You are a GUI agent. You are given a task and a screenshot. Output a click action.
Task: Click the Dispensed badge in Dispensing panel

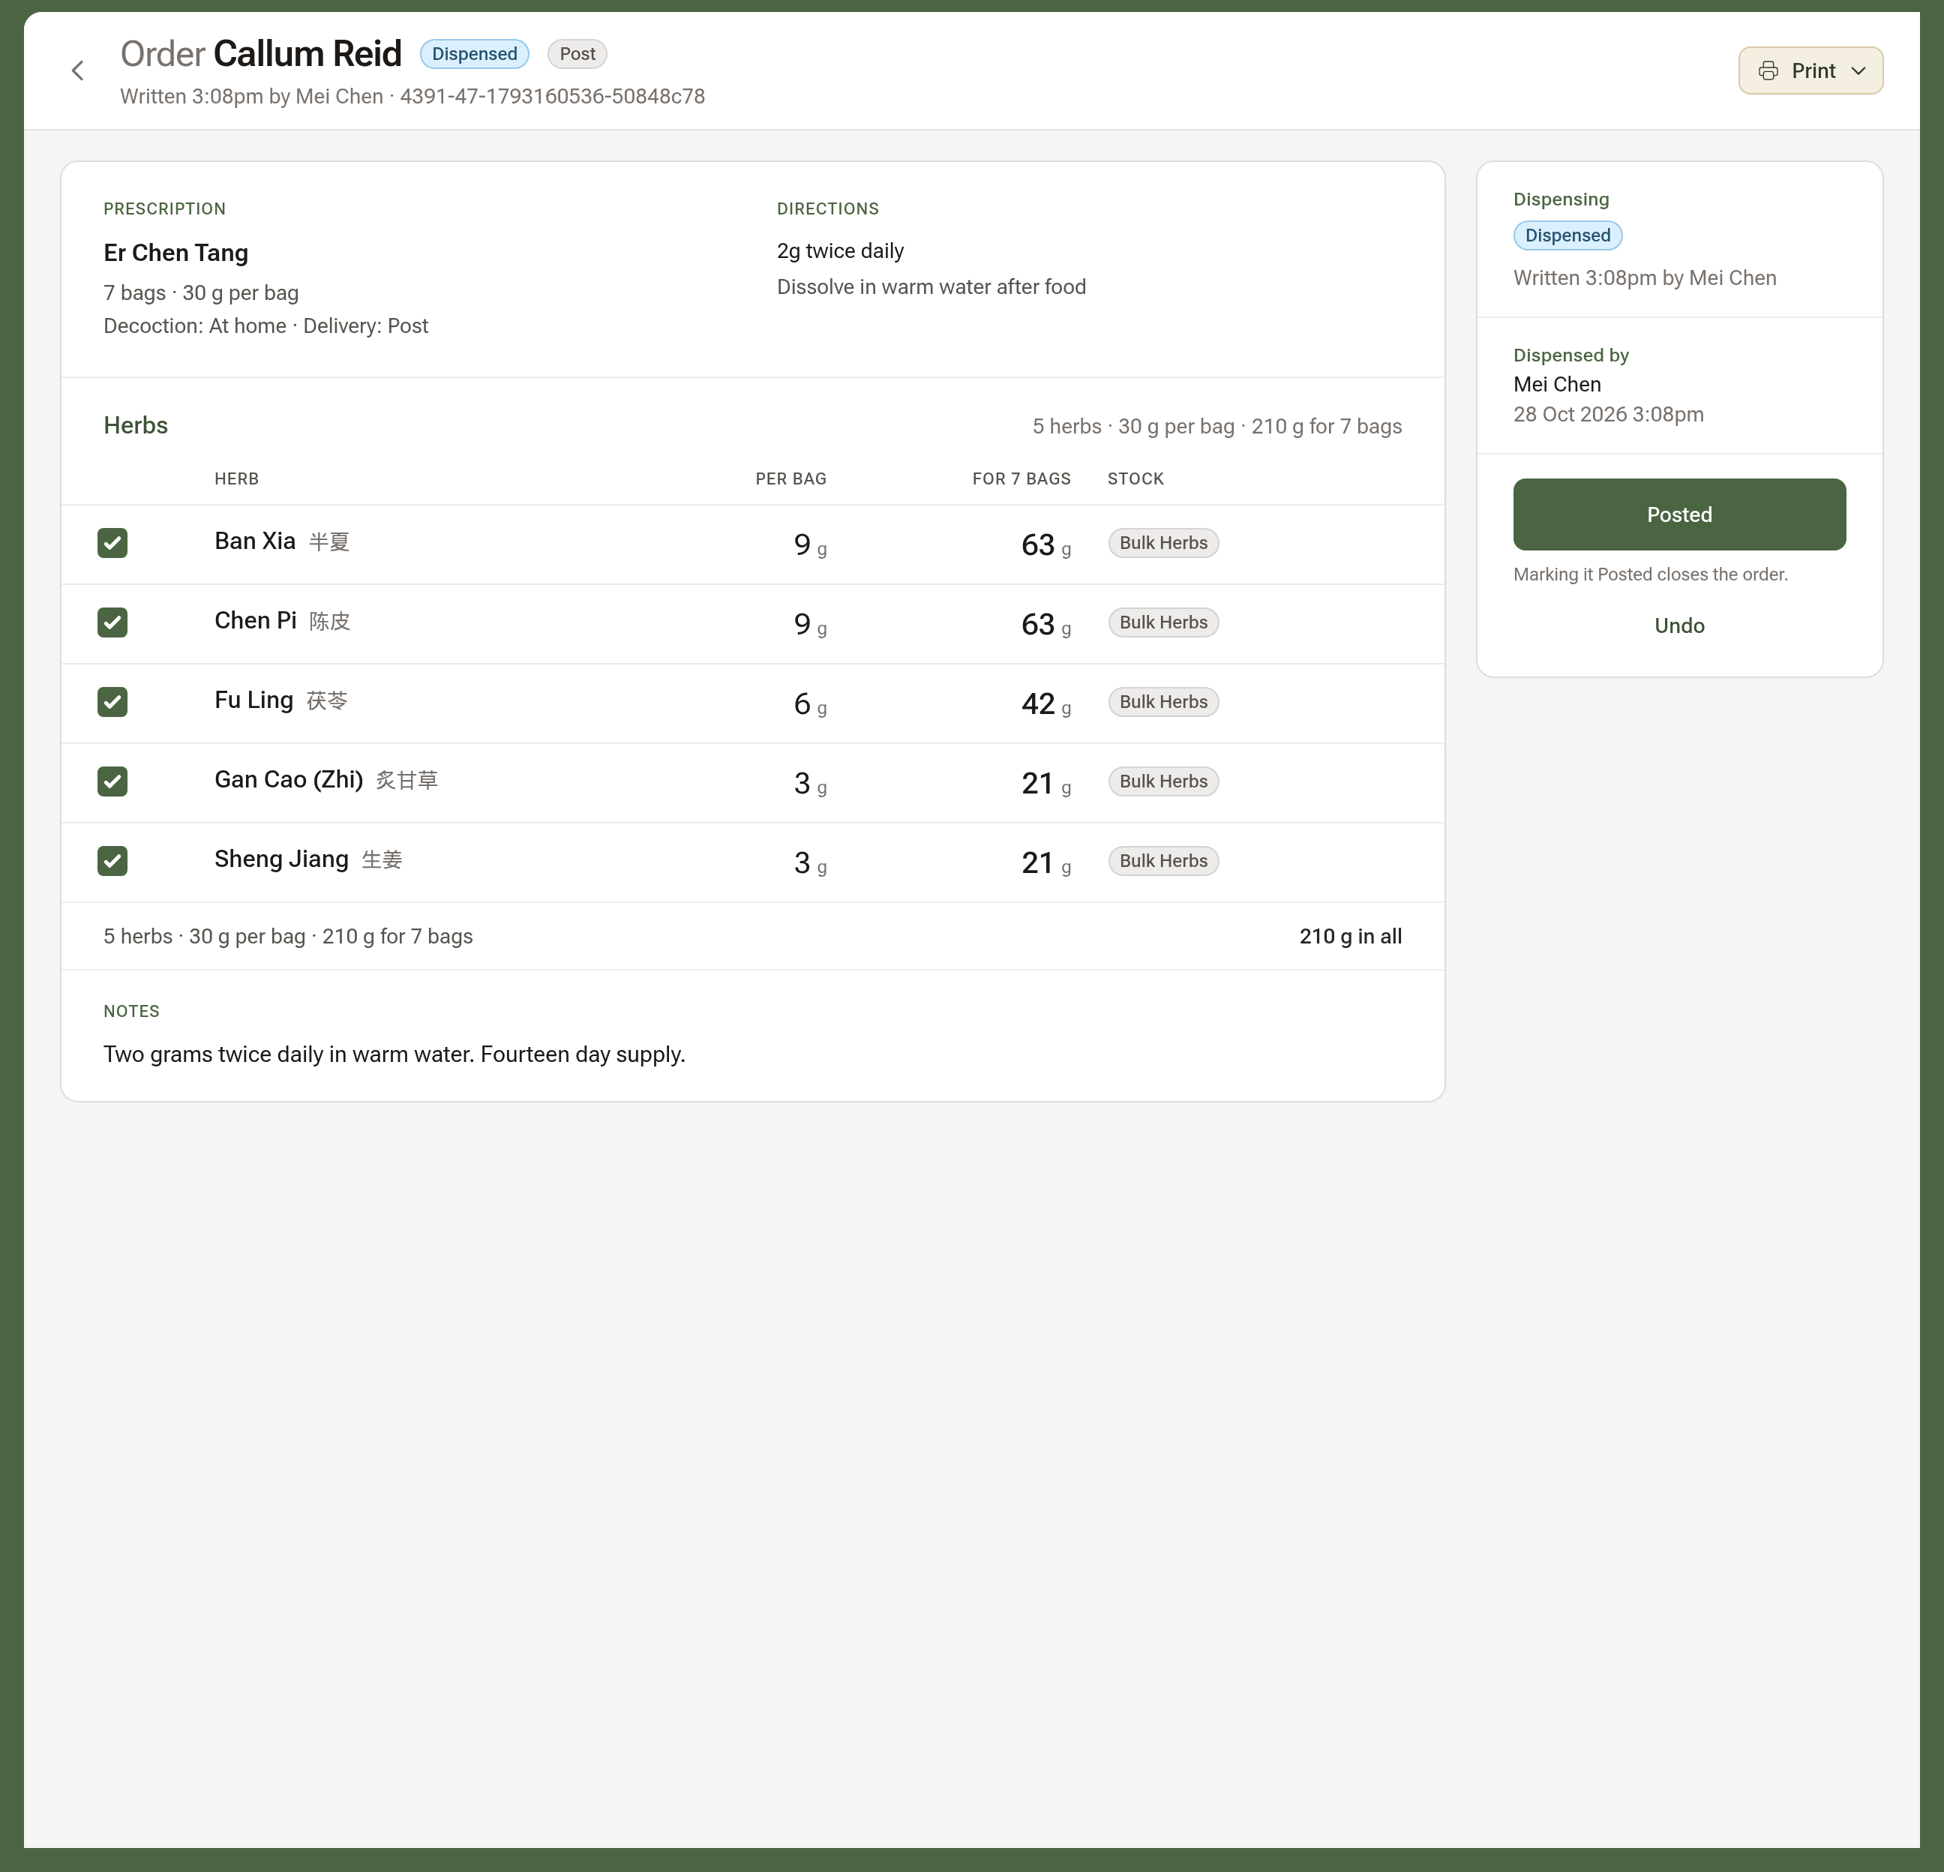(1567, 235)
